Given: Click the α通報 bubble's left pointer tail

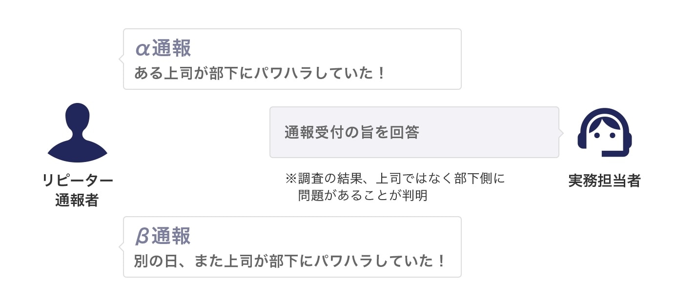Looking at the screenshot, I should 121,59.
